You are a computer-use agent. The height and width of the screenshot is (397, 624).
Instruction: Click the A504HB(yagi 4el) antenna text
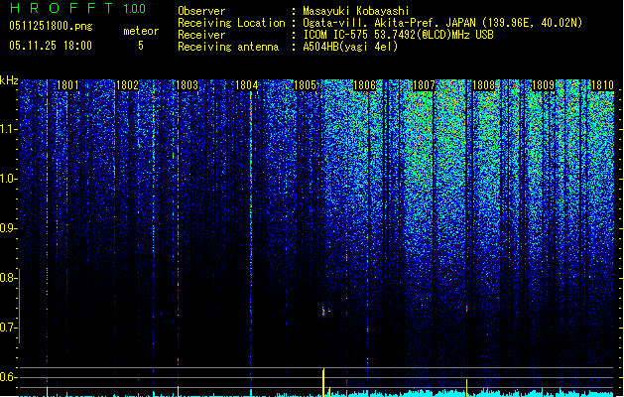350,47
